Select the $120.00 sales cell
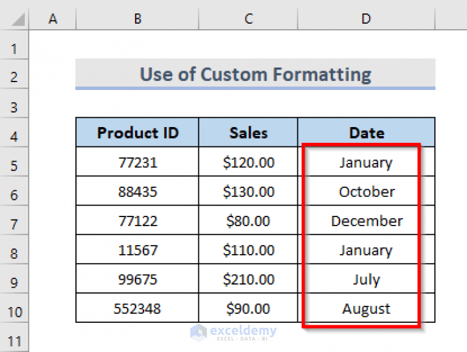Image resolution: width=467 pixels, height=352 pixels. click(248, 161)
